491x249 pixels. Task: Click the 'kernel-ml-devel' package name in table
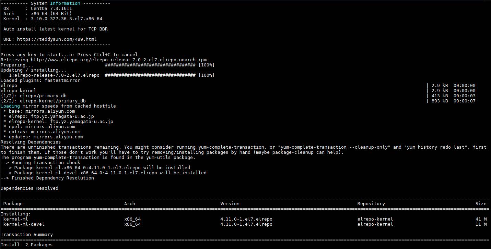coord(24,224)
